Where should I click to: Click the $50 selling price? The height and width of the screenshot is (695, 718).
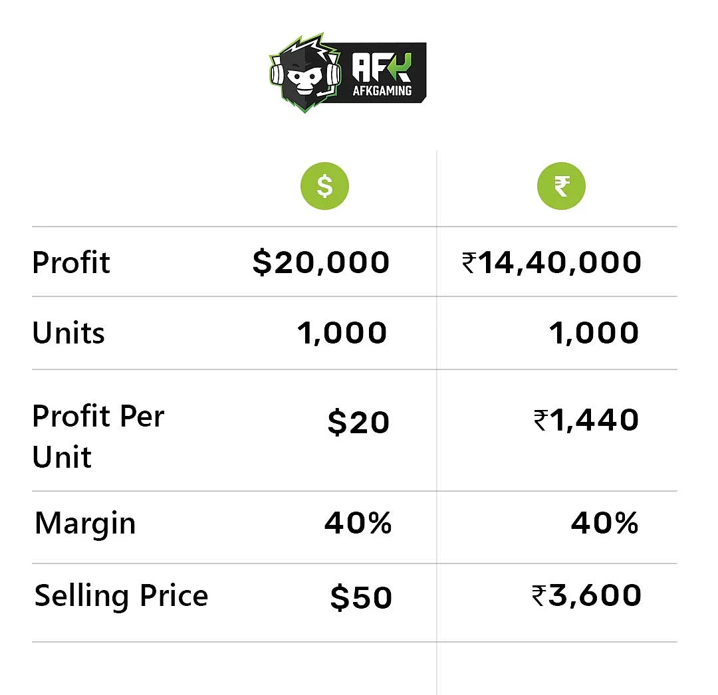tap(361, 597)
